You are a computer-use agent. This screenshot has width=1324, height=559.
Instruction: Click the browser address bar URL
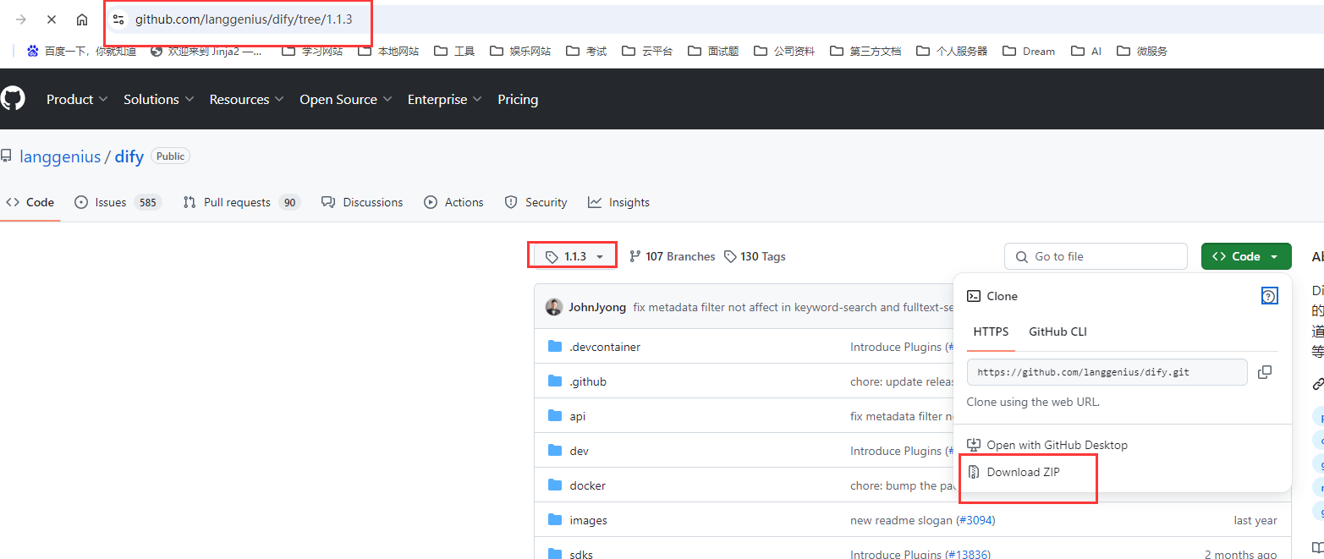[x=244, y=19]
